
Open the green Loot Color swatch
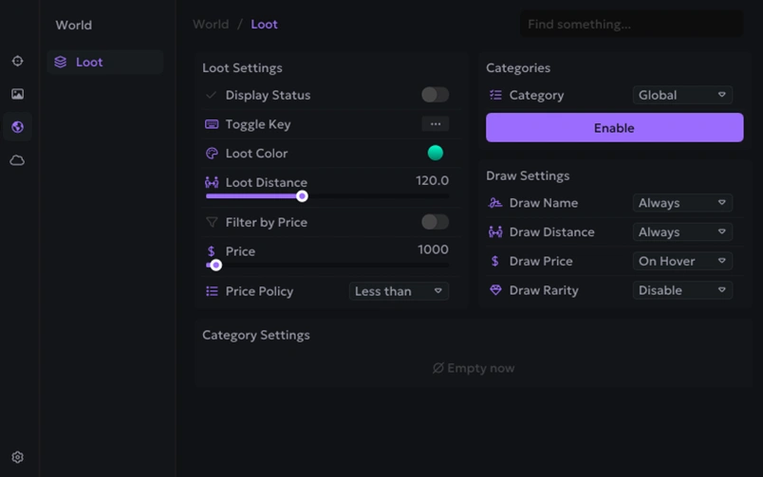click(436, 153)
